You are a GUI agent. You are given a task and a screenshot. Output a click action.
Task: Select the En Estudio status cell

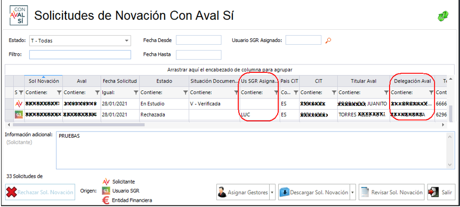tap(164, 104)
